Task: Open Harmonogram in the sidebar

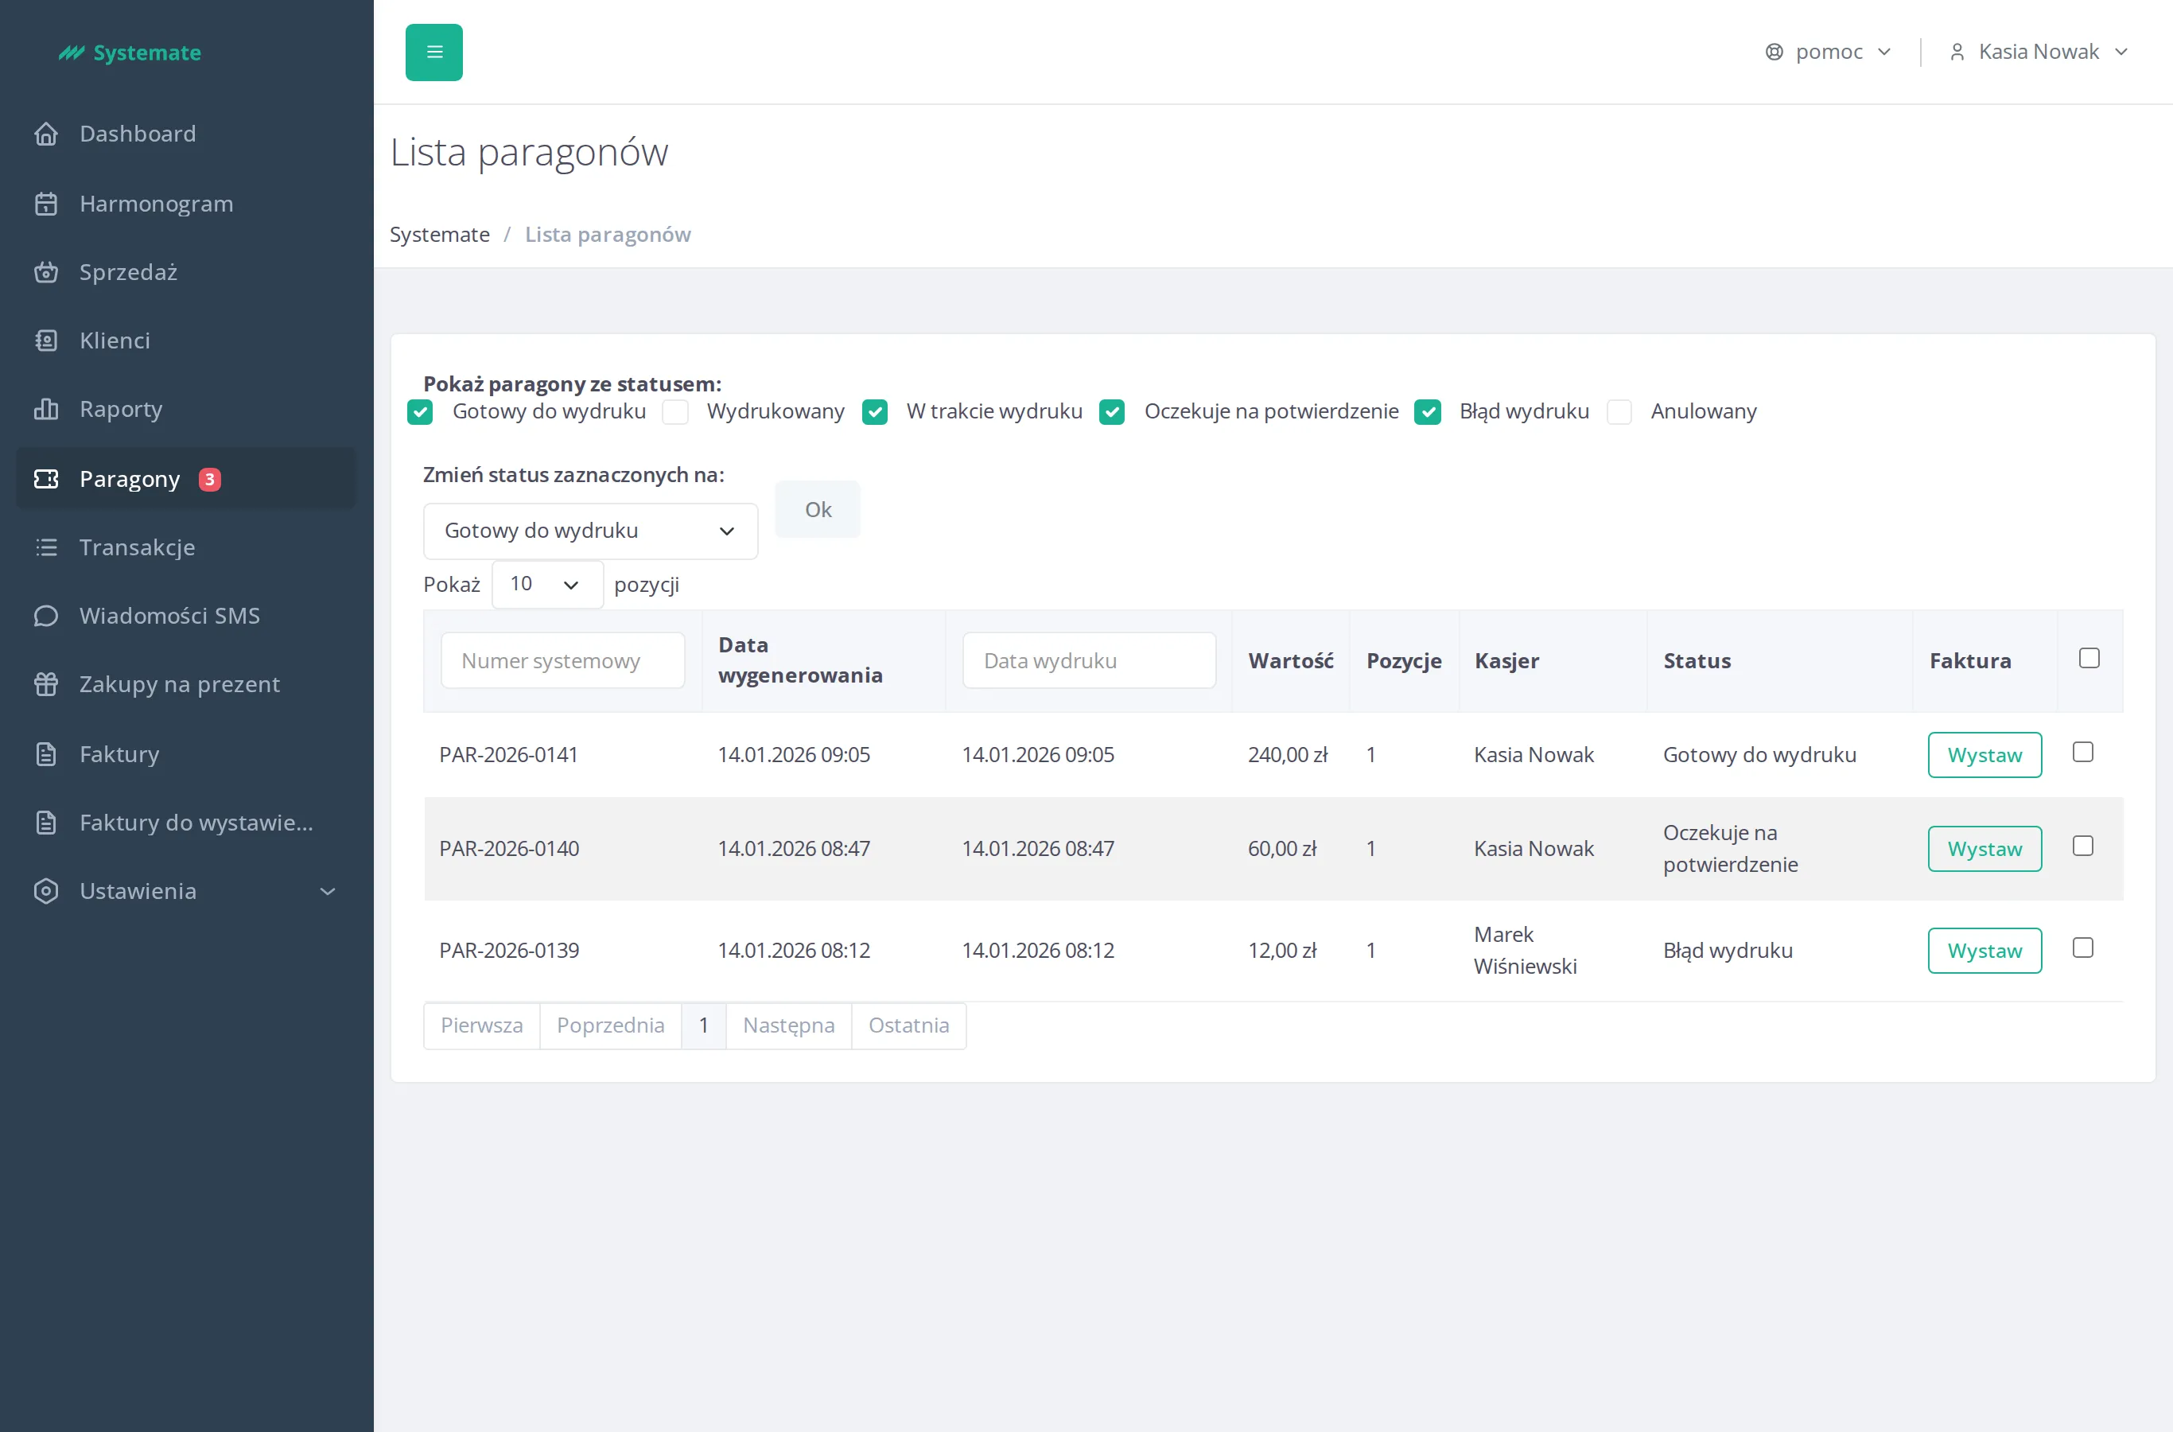Action: (x=186, y=204)
